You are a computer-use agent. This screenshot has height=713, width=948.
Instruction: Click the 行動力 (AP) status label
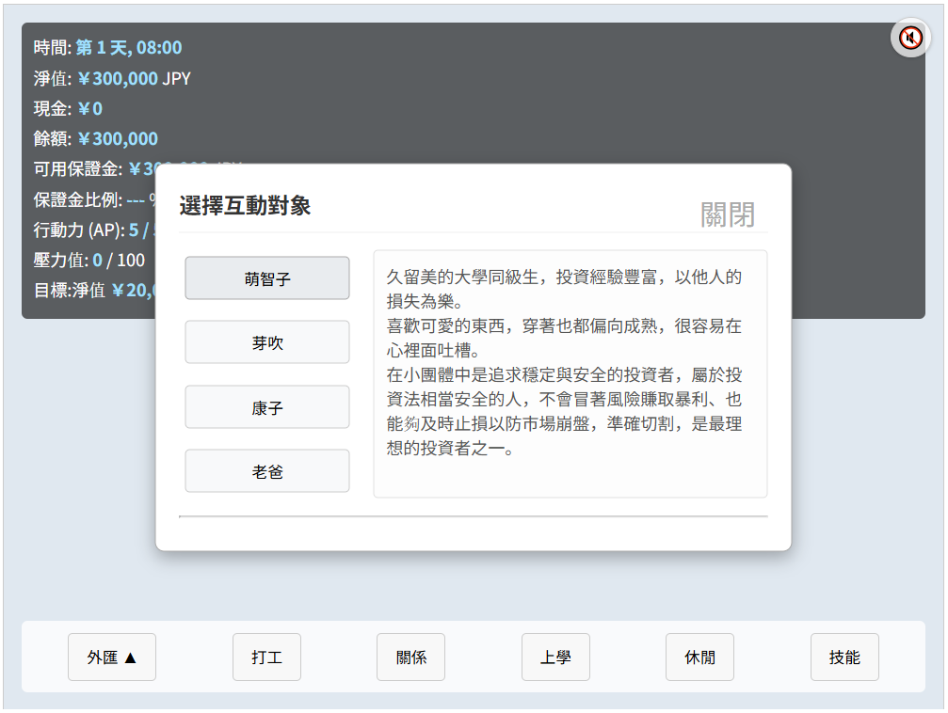click(x=78, y=230)
